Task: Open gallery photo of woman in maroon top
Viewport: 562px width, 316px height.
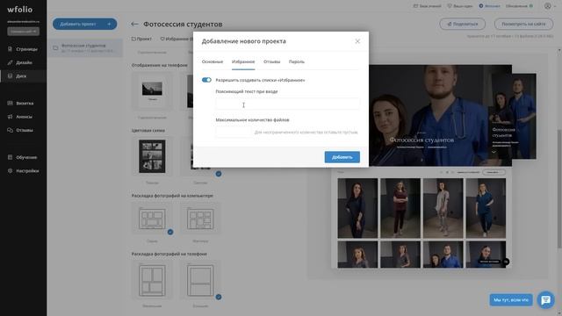Action: coord(400,208)
